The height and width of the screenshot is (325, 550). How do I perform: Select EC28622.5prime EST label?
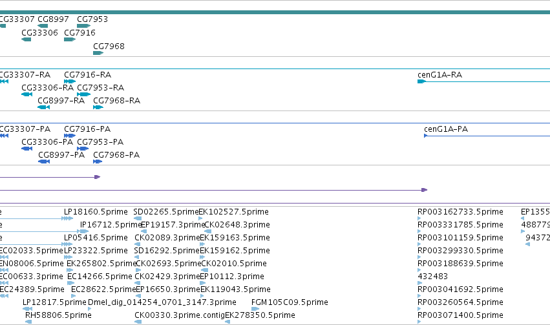tap(103, 289)
